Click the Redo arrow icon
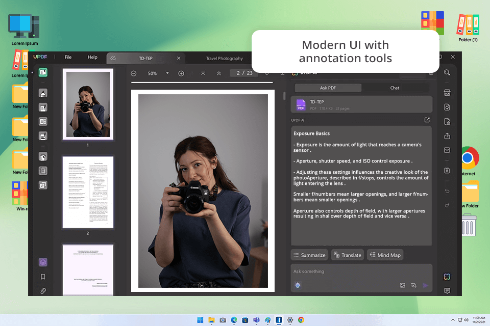 click(447, 205)
